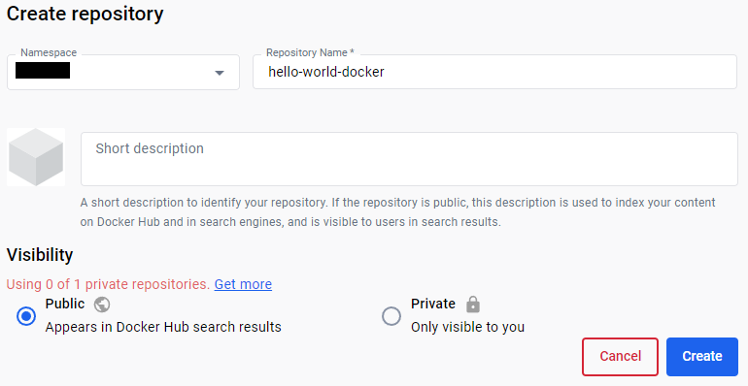The image size is (748, 386).
Task: Click the Private label text
Action: [433, 304]
